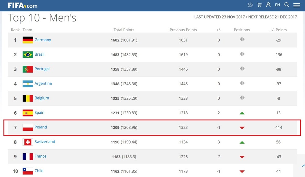Click the Germany flag icon

pyautogui.click(x=28, y=40)
